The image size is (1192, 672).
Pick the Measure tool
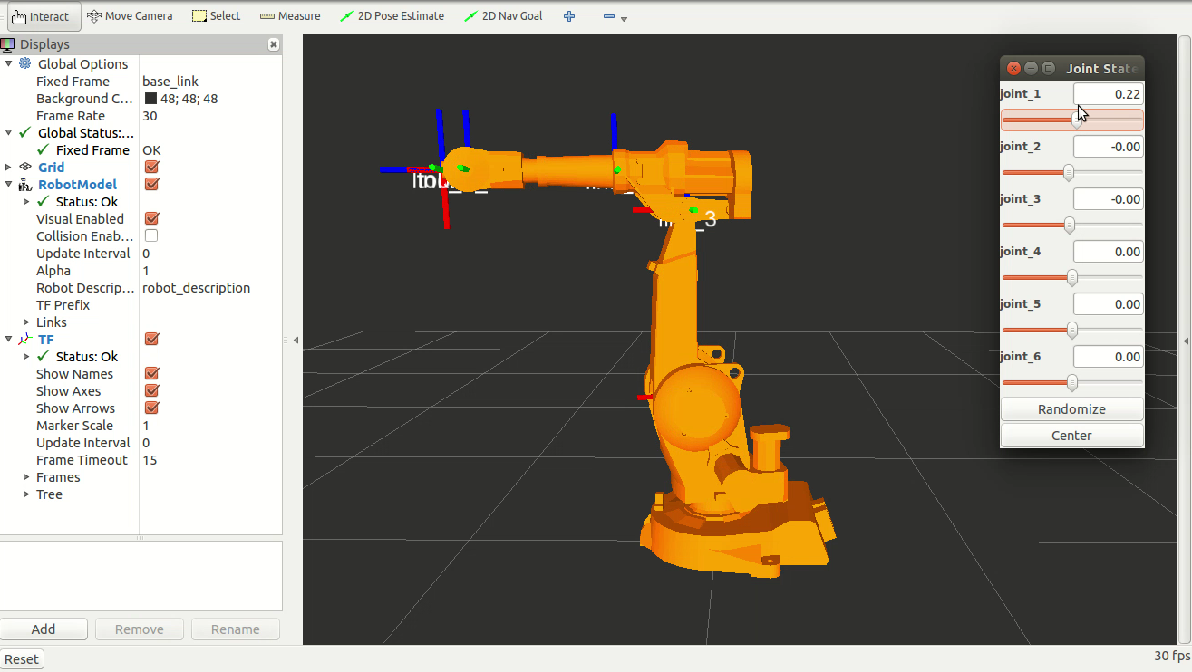[290, 16]
